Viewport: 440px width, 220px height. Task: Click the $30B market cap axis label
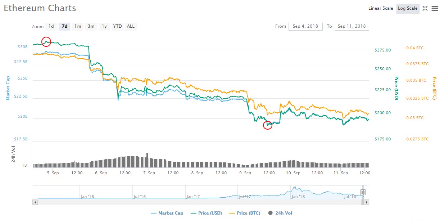coord(23,47)
